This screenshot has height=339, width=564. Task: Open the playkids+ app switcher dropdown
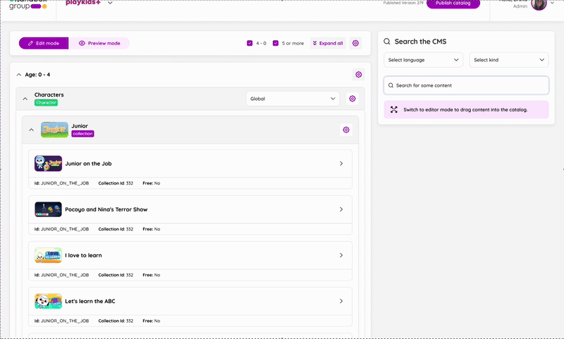110,3
